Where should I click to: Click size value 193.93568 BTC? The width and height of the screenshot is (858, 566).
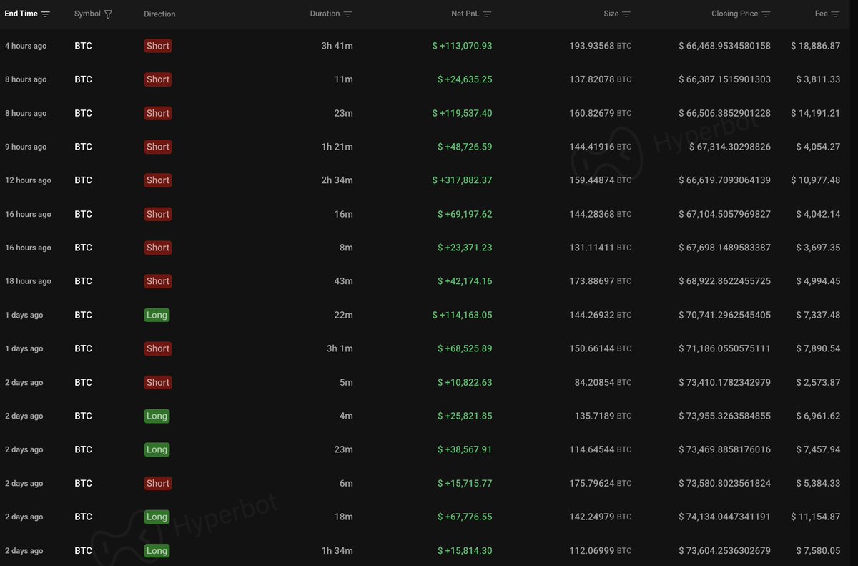point(601,46)
